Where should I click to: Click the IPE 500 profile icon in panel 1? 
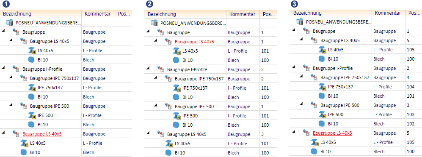[32, 115]
